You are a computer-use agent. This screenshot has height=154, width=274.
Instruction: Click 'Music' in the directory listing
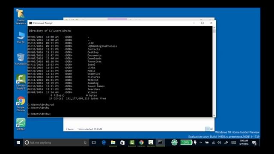[91, 71]
